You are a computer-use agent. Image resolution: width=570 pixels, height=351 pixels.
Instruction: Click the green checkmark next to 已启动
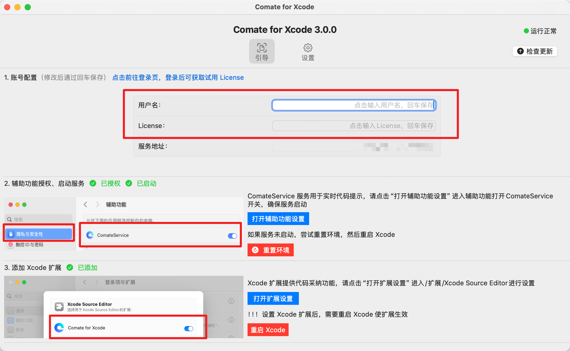click(129, 183)
